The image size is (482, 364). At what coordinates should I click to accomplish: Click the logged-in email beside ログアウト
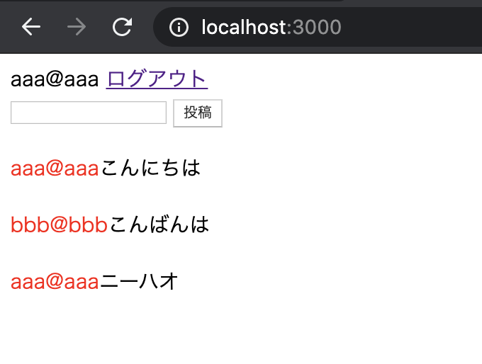click(55, 79)
